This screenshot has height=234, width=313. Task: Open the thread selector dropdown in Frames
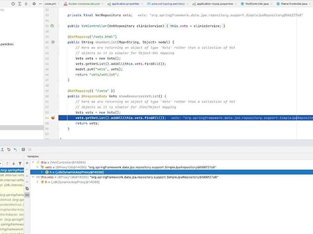[x=1, y=163]
